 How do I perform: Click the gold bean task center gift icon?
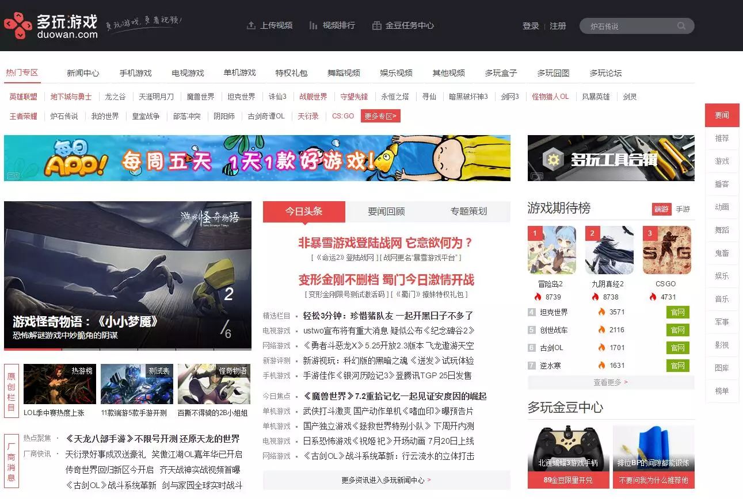tap(377, 25)
